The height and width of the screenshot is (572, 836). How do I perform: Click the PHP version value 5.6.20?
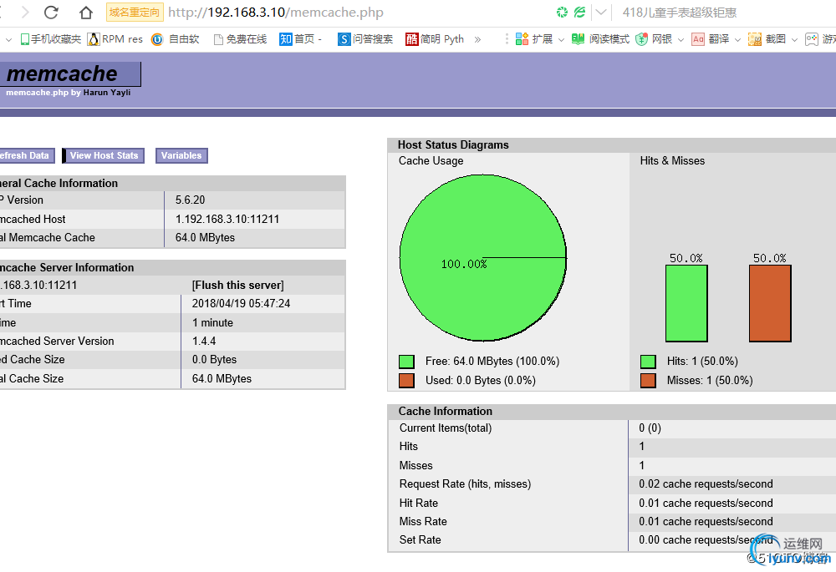[x=191, y=200]
